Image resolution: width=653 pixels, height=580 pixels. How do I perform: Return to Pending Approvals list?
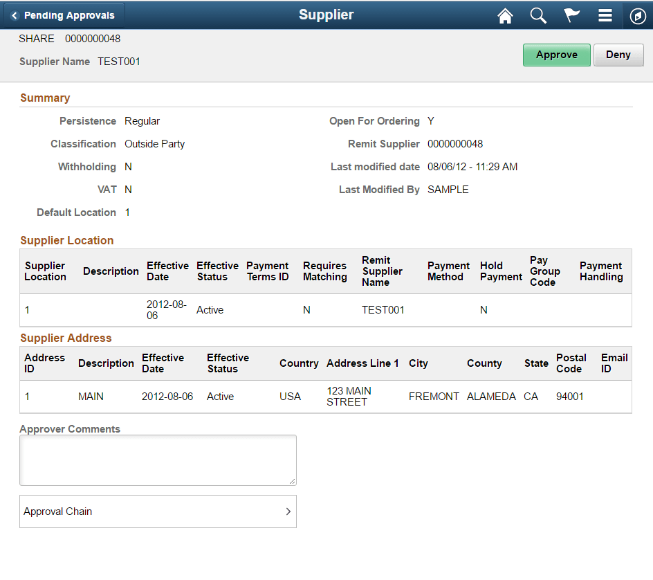64,14
